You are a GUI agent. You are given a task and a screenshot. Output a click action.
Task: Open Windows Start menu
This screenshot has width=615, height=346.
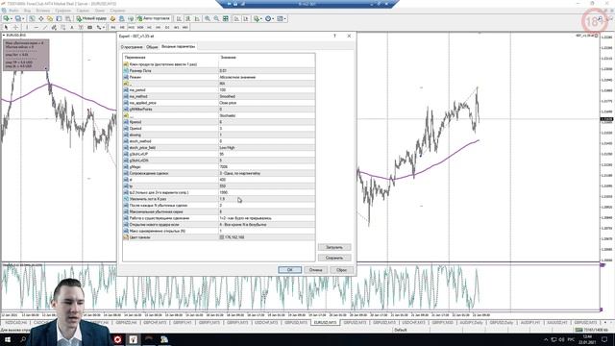point(8,339)
